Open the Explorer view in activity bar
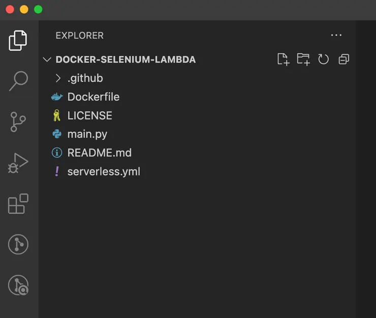Image resolution: width=376 pixels, height=318 pixels. (x=18, y=41)
